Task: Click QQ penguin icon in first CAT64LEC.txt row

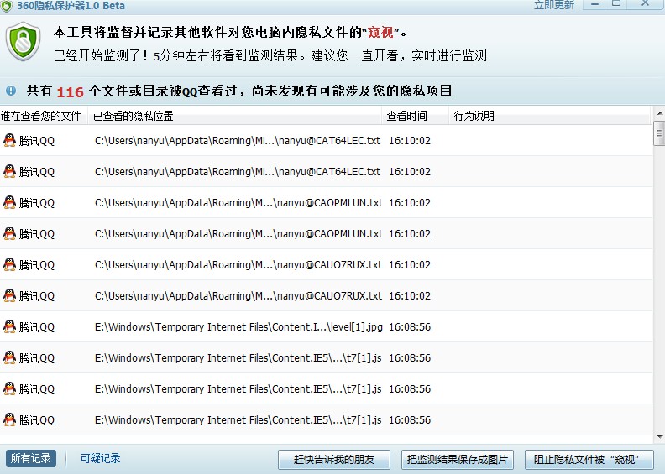Action: [x=9, y=140]
